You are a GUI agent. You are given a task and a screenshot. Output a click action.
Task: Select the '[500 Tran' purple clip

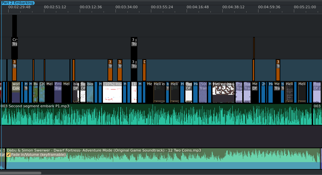click(203, 92)
